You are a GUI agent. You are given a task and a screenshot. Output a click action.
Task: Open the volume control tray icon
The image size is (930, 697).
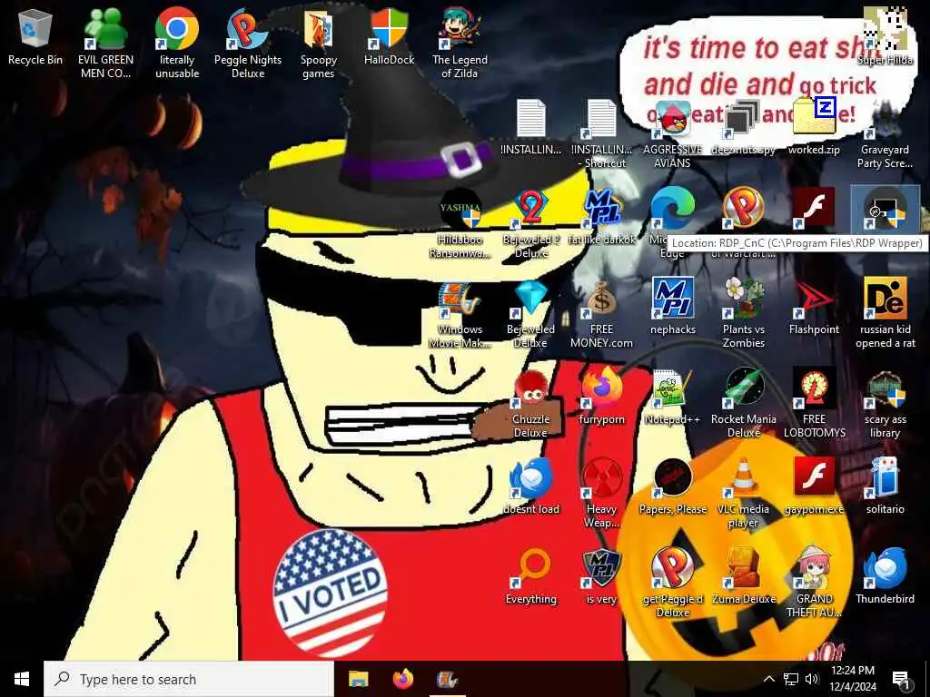(812, 679)
